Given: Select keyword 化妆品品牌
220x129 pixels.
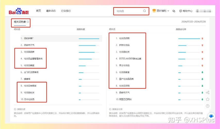Looking at the screenshot, I should point(29,52).
